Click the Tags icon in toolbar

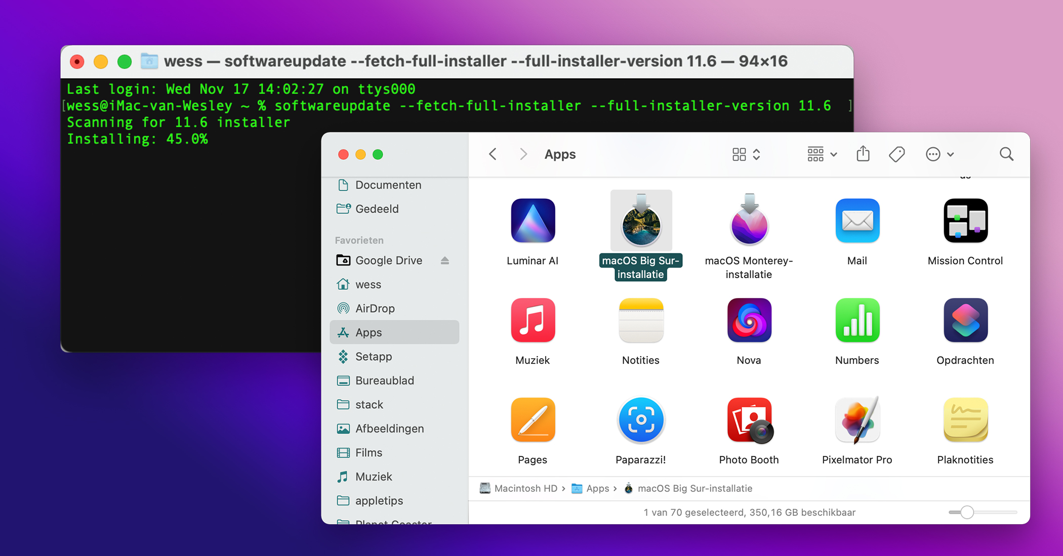click(x=896, y=154)
